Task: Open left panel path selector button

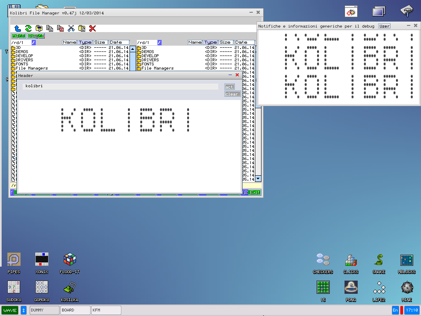Action: 34,42
